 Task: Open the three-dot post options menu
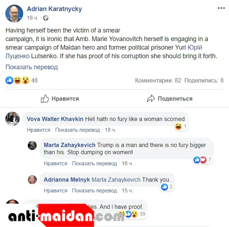221,8
